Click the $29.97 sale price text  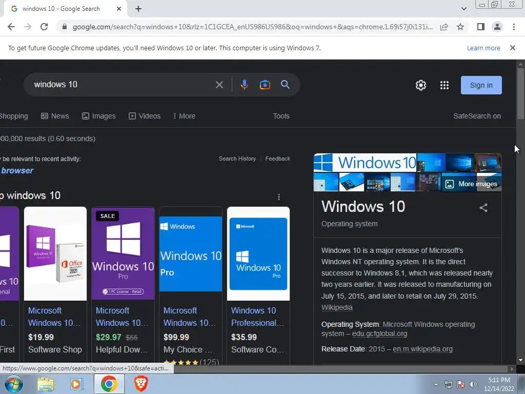click(x=109, y=337)
